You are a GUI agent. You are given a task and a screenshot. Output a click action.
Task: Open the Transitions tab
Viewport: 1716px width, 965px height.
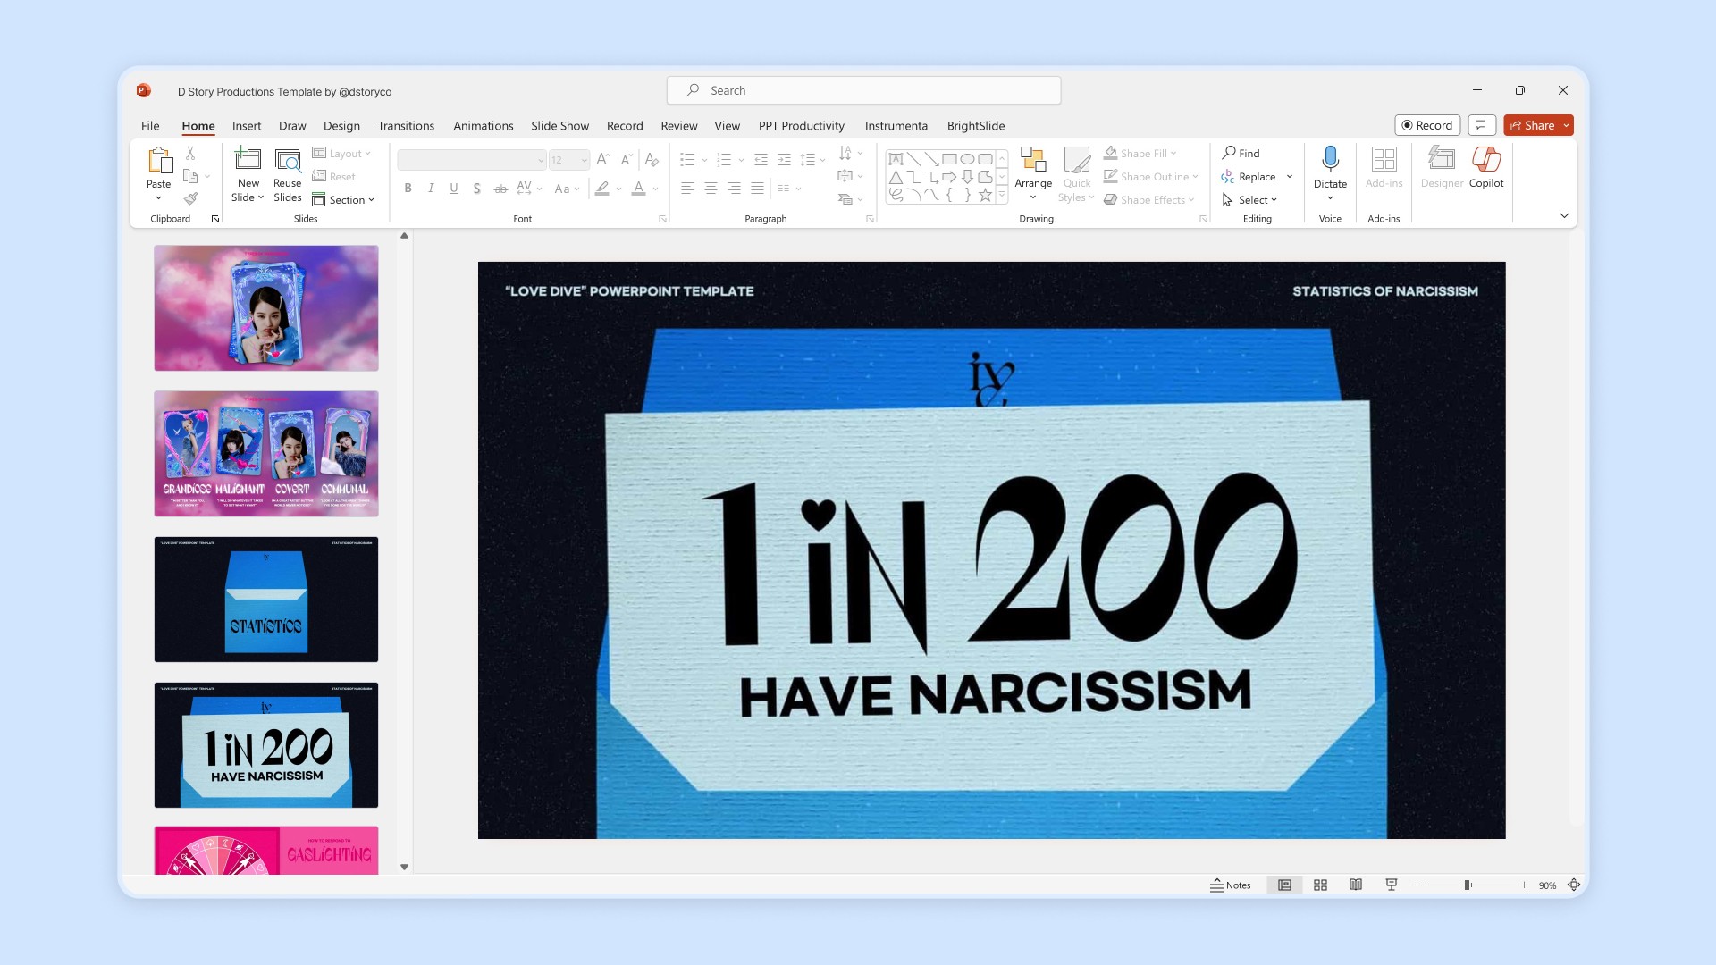point(406,126)
